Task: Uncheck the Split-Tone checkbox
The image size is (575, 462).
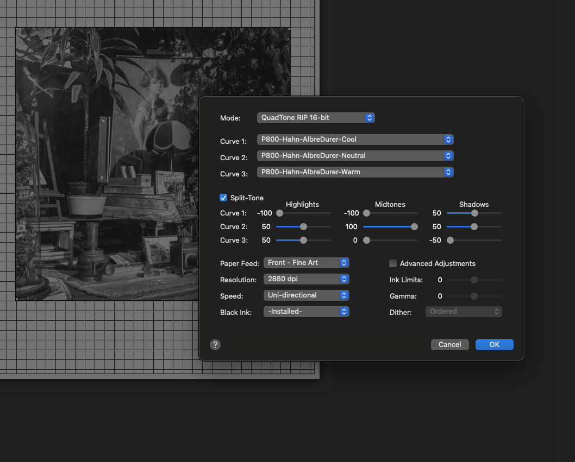Action: pos(223,198)
